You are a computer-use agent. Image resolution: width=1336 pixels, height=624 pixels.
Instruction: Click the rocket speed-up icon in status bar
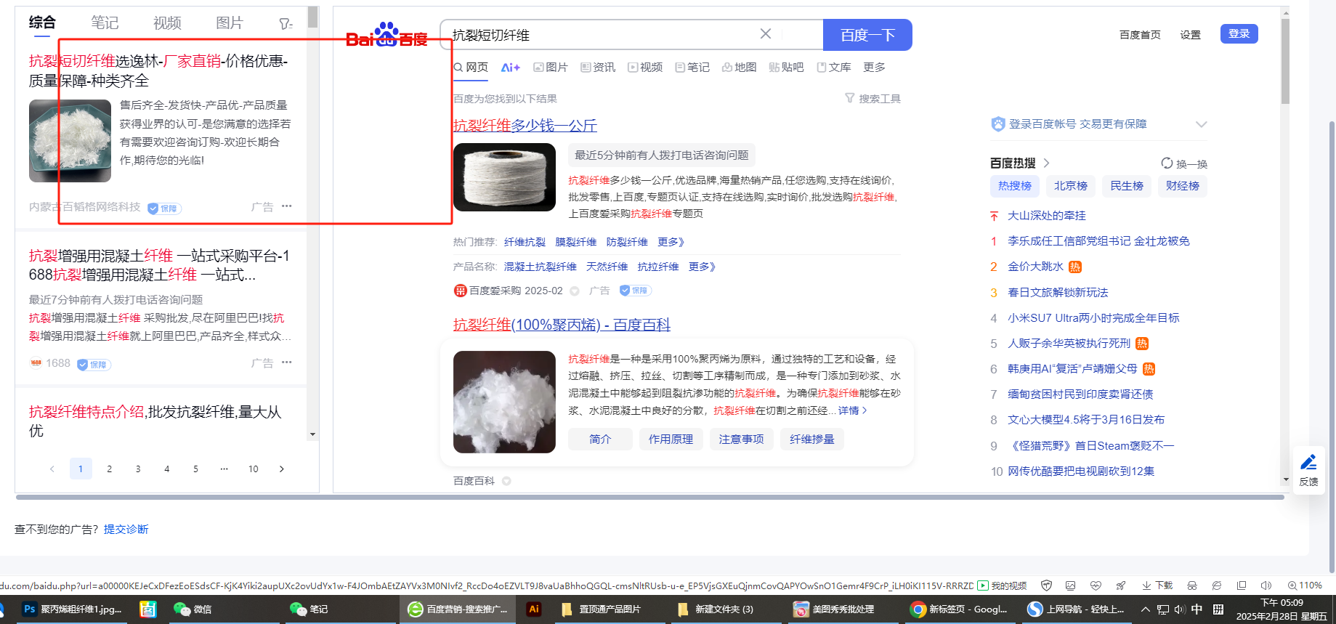(1121, 585)
